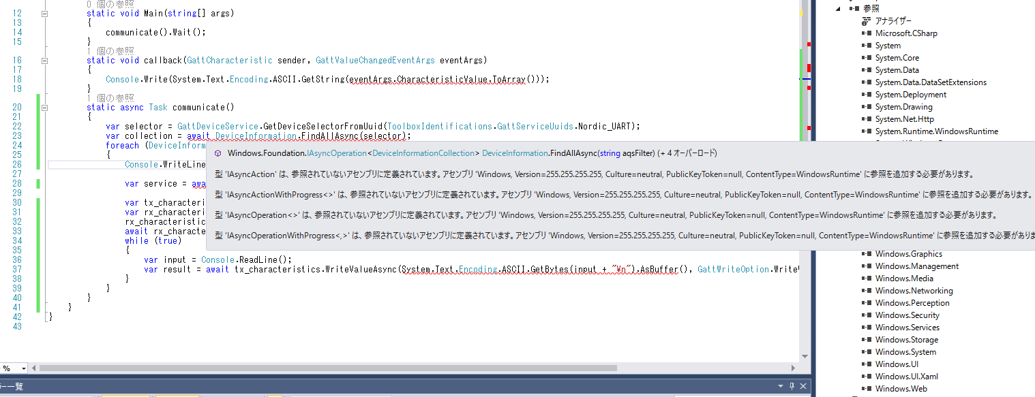Click the method icon in the tooltip
The image size is (1035, 397).
pyautogui.click(x=217, y=154)
